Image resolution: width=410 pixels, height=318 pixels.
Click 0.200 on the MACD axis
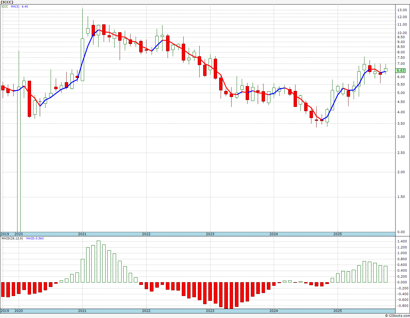[402, 276]
